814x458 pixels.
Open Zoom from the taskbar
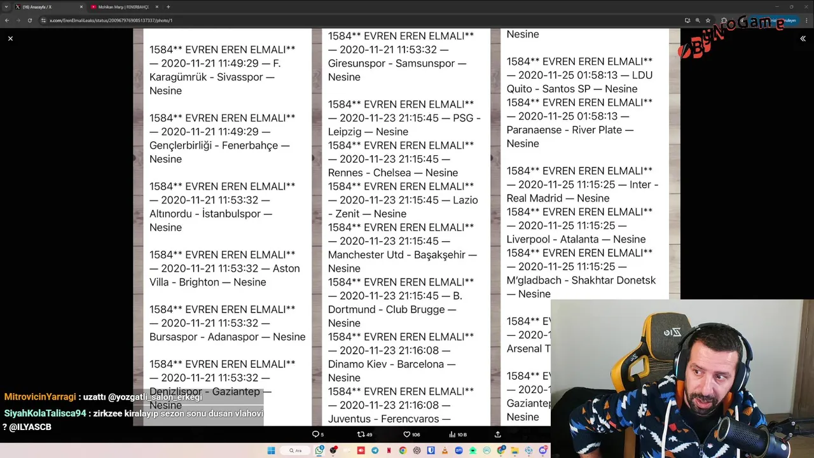coord(459,450)
